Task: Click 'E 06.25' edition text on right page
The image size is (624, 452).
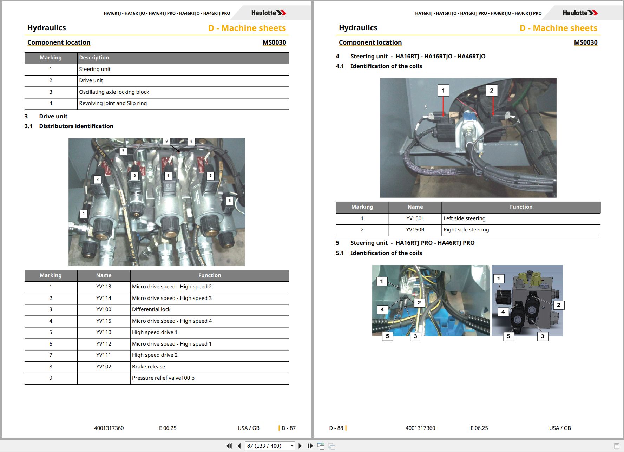Action: coord(479,428)
